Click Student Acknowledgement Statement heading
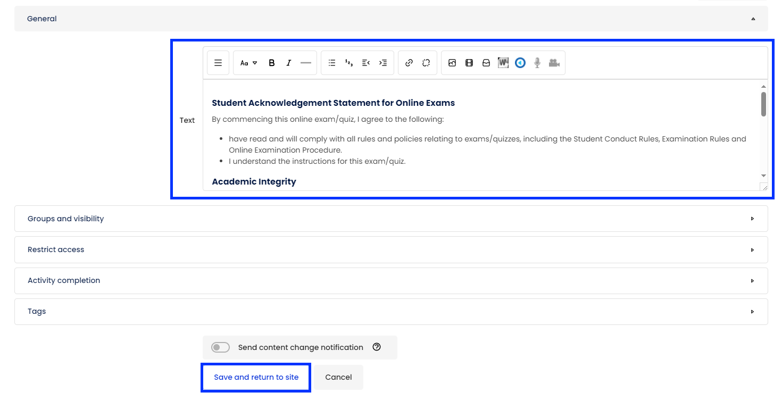Viewport: 782px width, 409px height. click(333, 103)
